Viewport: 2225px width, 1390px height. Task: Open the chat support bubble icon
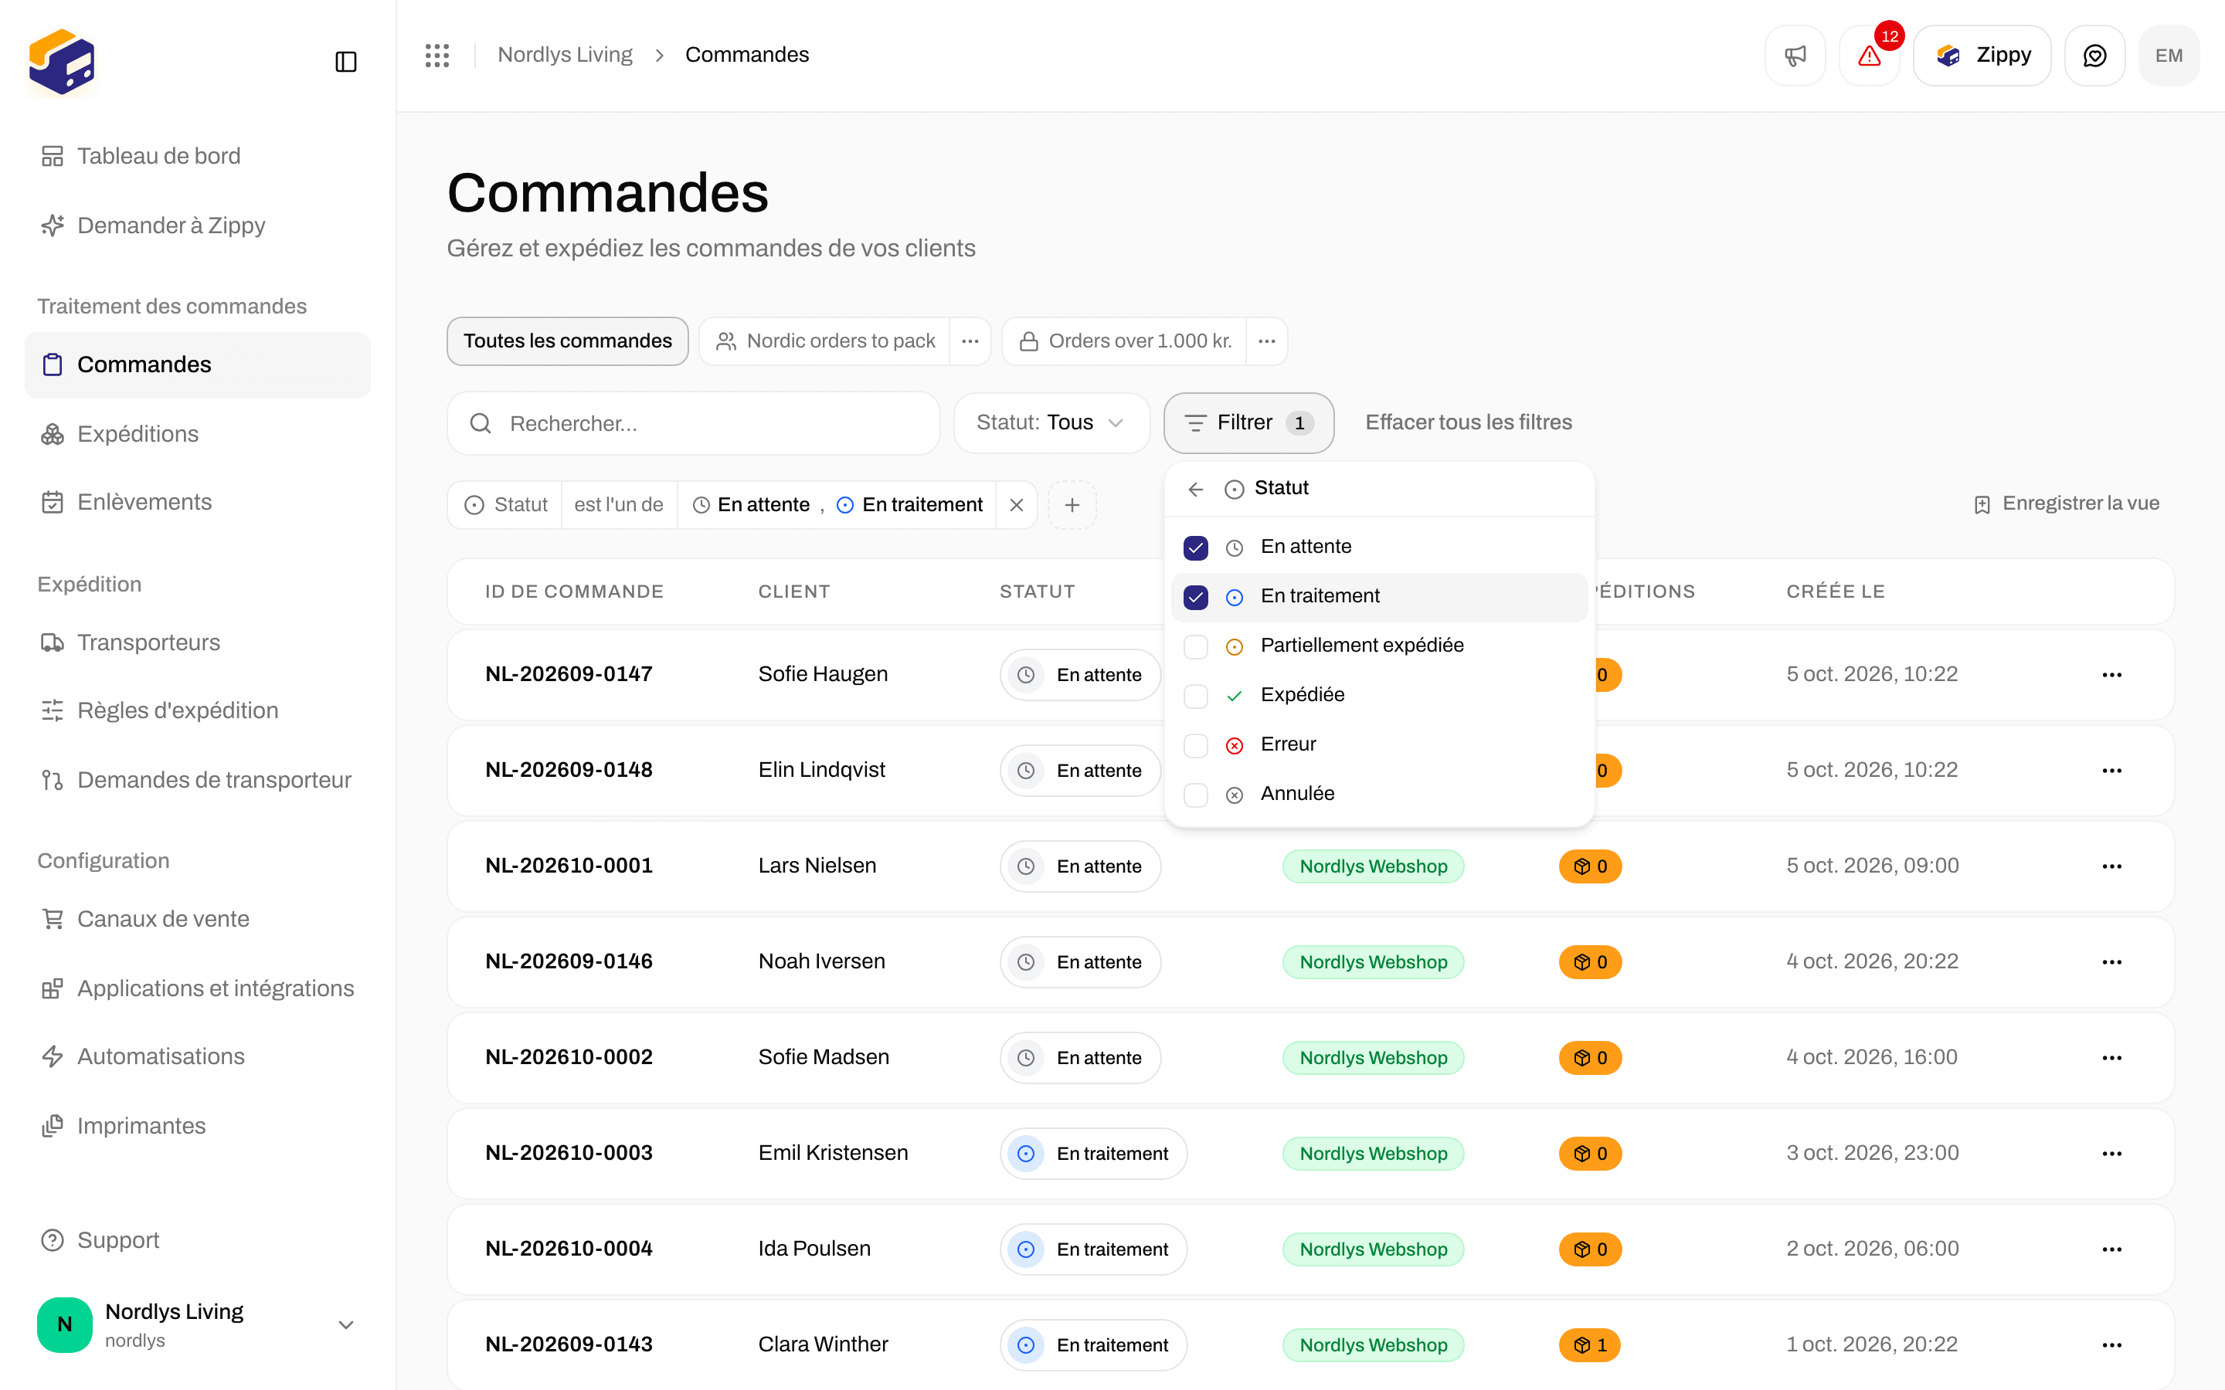coord(2094,55)
